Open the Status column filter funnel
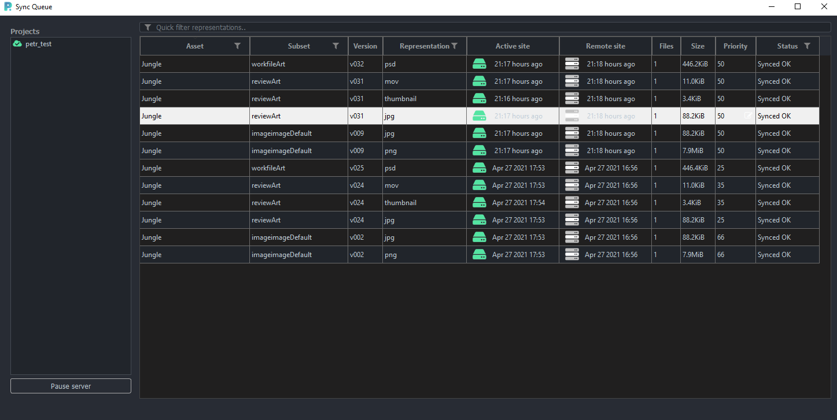Image resolution: width=837 pixels, height=420 pixels. tap(807, 46)
